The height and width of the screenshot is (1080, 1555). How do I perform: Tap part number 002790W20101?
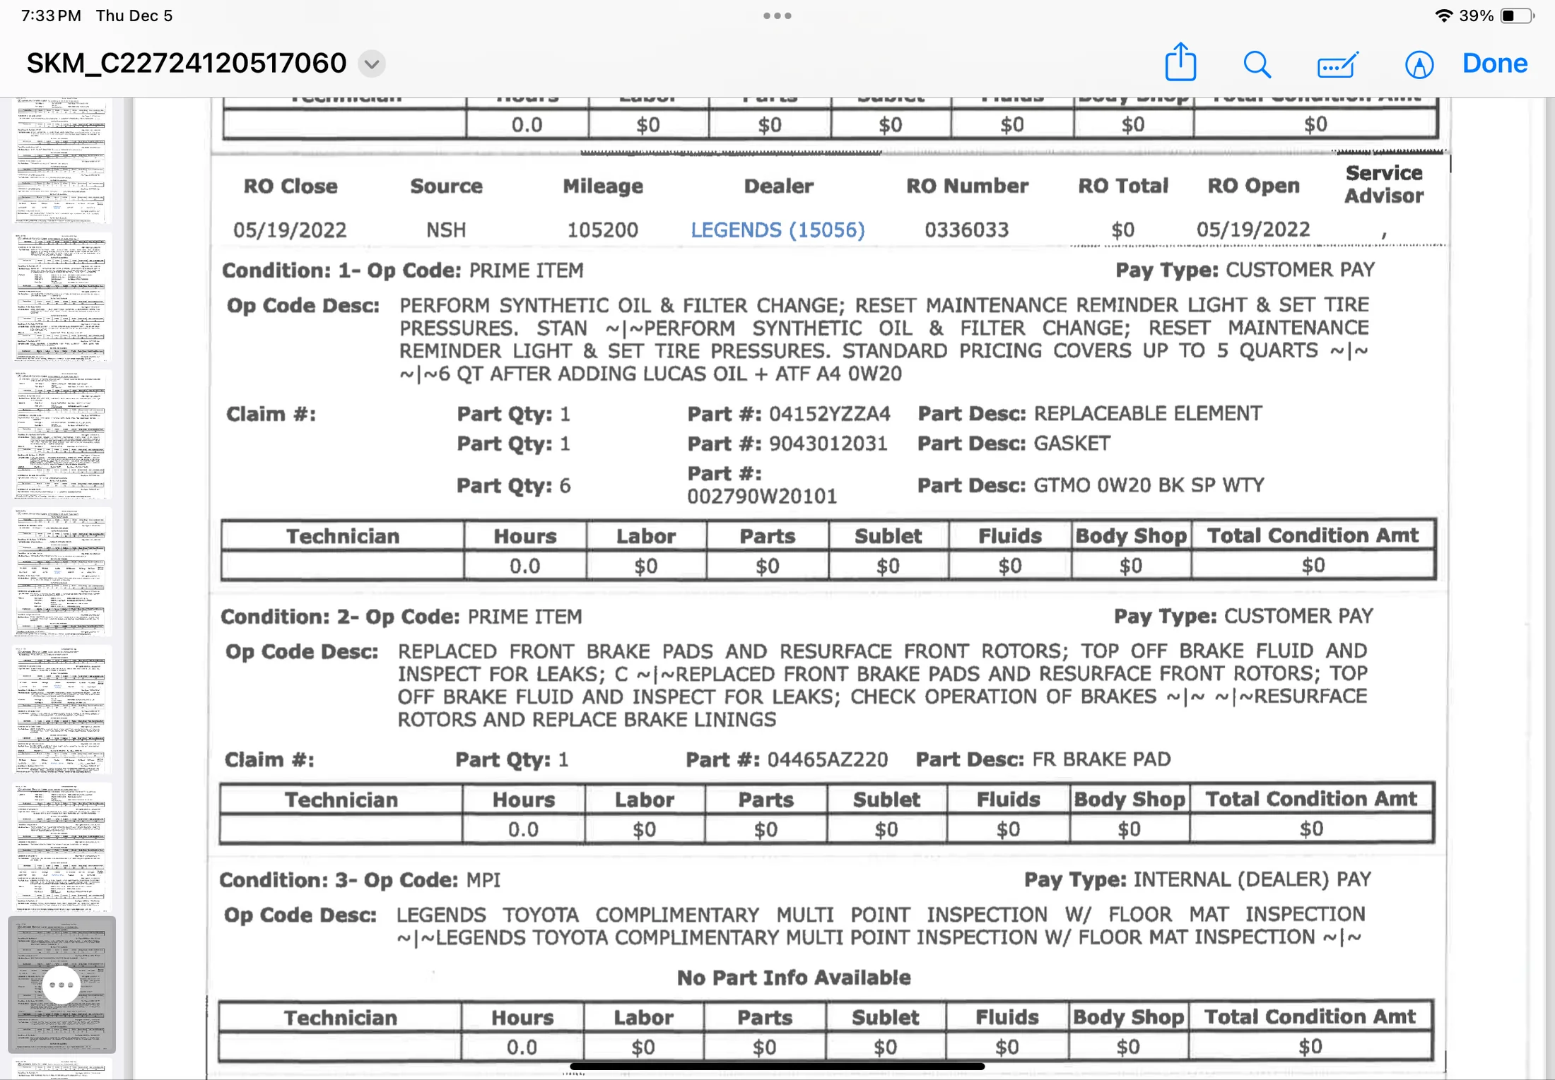tap(762, 497)
